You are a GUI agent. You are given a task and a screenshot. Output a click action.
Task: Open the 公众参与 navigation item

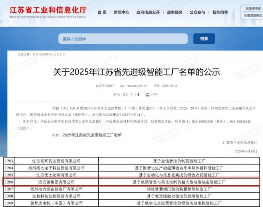(x=197, y=12)
